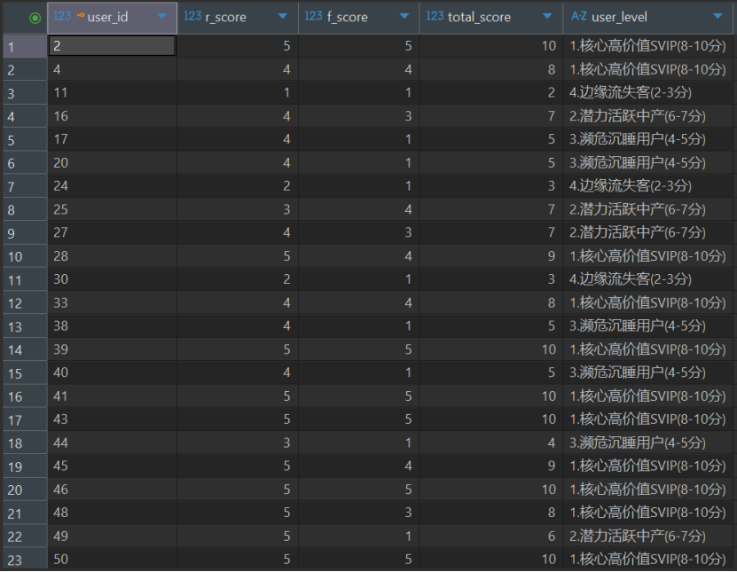This screenshot has width=737, height=572.
Task: Click user_id cell with value 28
Action: 112,256
